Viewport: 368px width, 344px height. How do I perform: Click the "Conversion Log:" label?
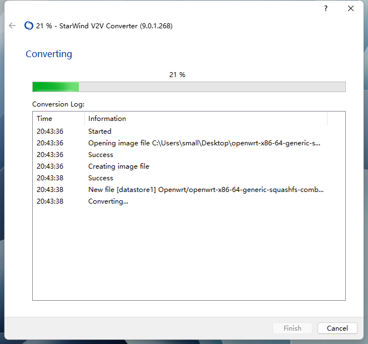tap(58, 104)
